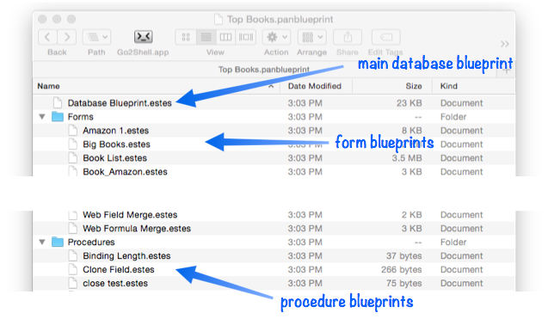Launch Go2Shell.app from the toolbar
The image size is (548, 319).
pos(143,37)
